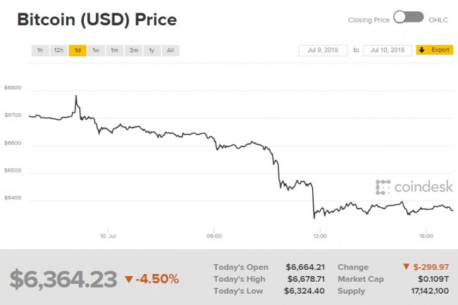Click the Closing Price label

(x=369, y=20)
